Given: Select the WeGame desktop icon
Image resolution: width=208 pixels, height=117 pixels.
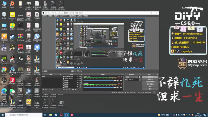Looking at the screenshot, I should coord(12,48).
